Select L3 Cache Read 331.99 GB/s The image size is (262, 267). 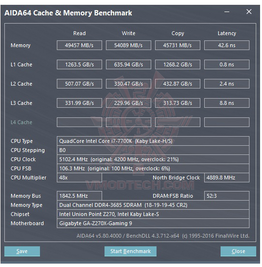79,103
